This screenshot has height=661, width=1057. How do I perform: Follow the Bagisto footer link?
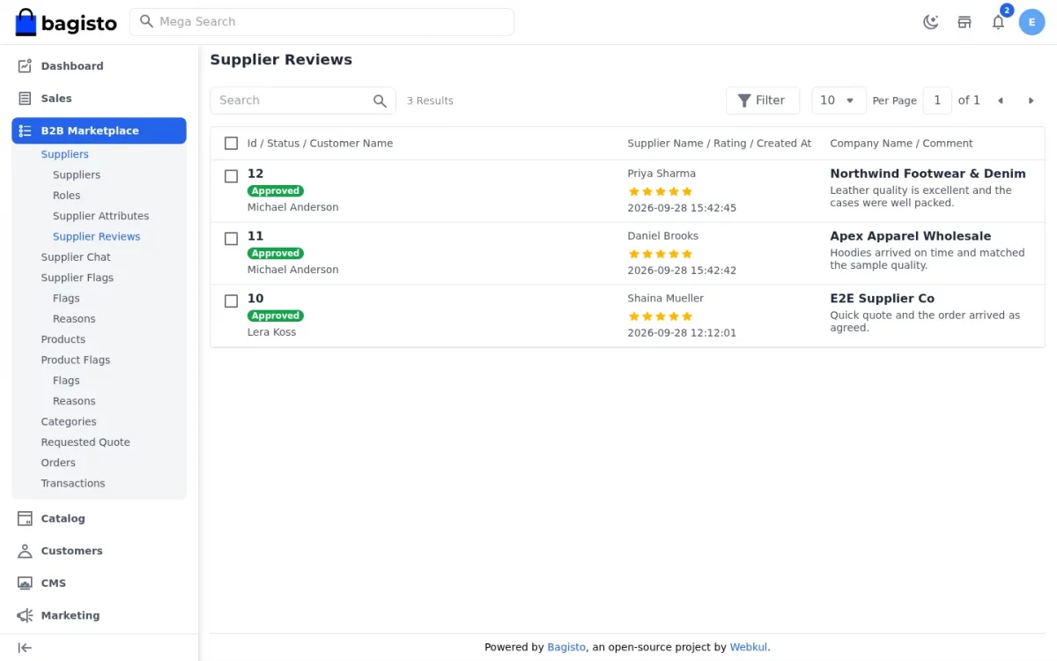point(566,647)
